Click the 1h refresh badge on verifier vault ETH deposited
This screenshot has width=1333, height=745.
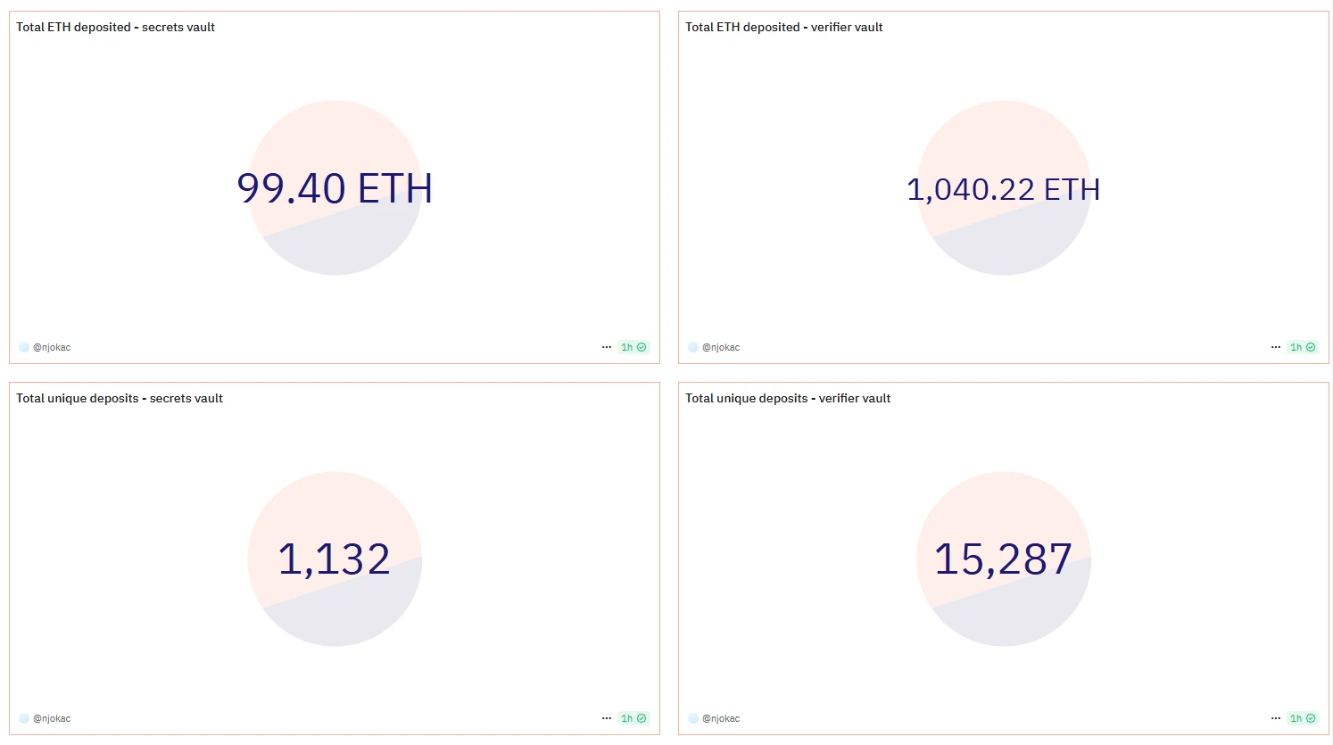click(1303, 347)
